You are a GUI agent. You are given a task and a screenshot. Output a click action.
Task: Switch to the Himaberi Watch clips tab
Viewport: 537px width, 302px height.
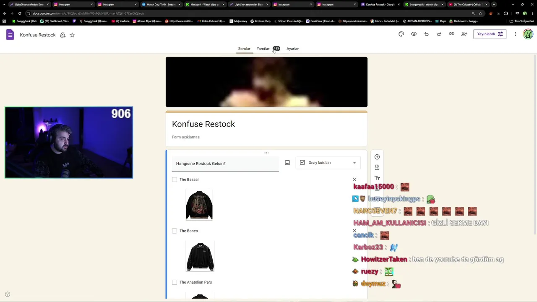[205, 4]
